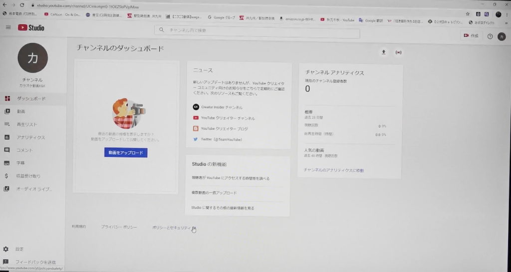This screenshot has height=272, width=511.
Task: Open 駅別時刻表 JR九州 bookmark
Action: pyautogui.click(x=144, y=16)
